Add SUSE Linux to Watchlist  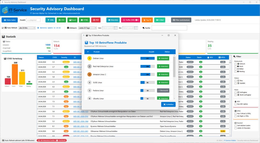click(x=163, y=83)
